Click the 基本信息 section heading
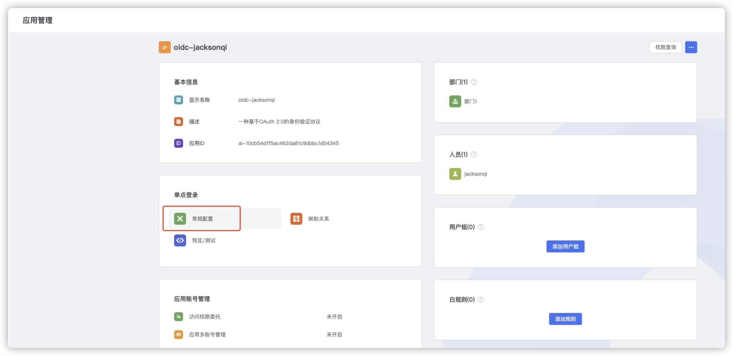Screen dimensions: 733x356 pos(186,82)
